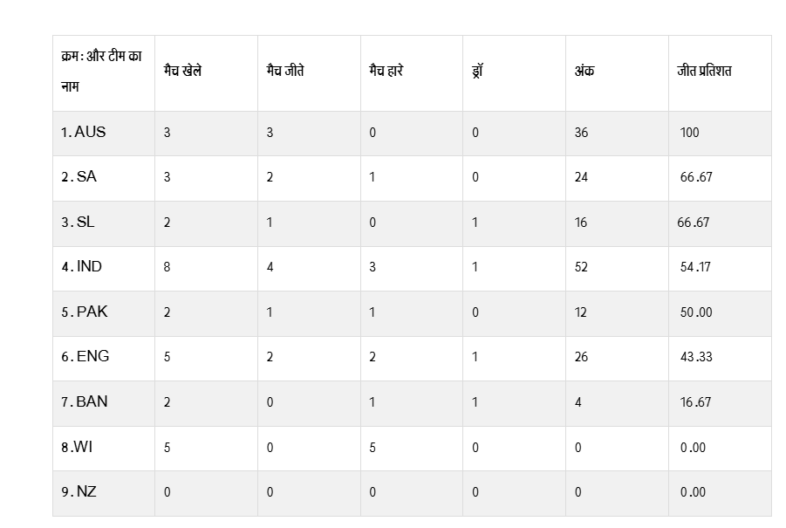Select the '8. WI' team cell
The image size is (786, 528).
pyautogui.click(x=77, y=448)
